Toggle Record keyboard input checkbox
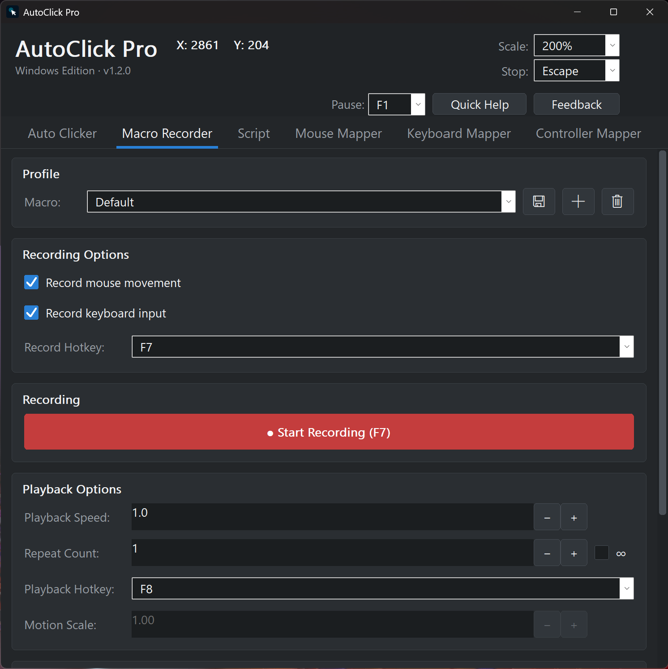 31,313
